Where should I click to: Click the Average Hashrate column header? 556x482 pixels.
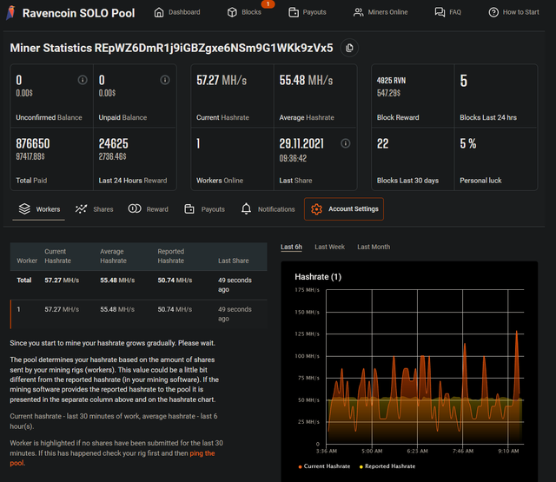pyautogui.click(x=113, y=256)
